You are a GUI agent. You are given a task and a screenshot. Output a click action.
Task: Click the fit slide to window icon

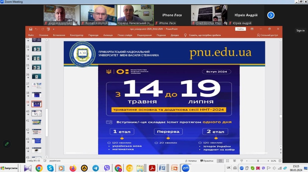(280, 161)
